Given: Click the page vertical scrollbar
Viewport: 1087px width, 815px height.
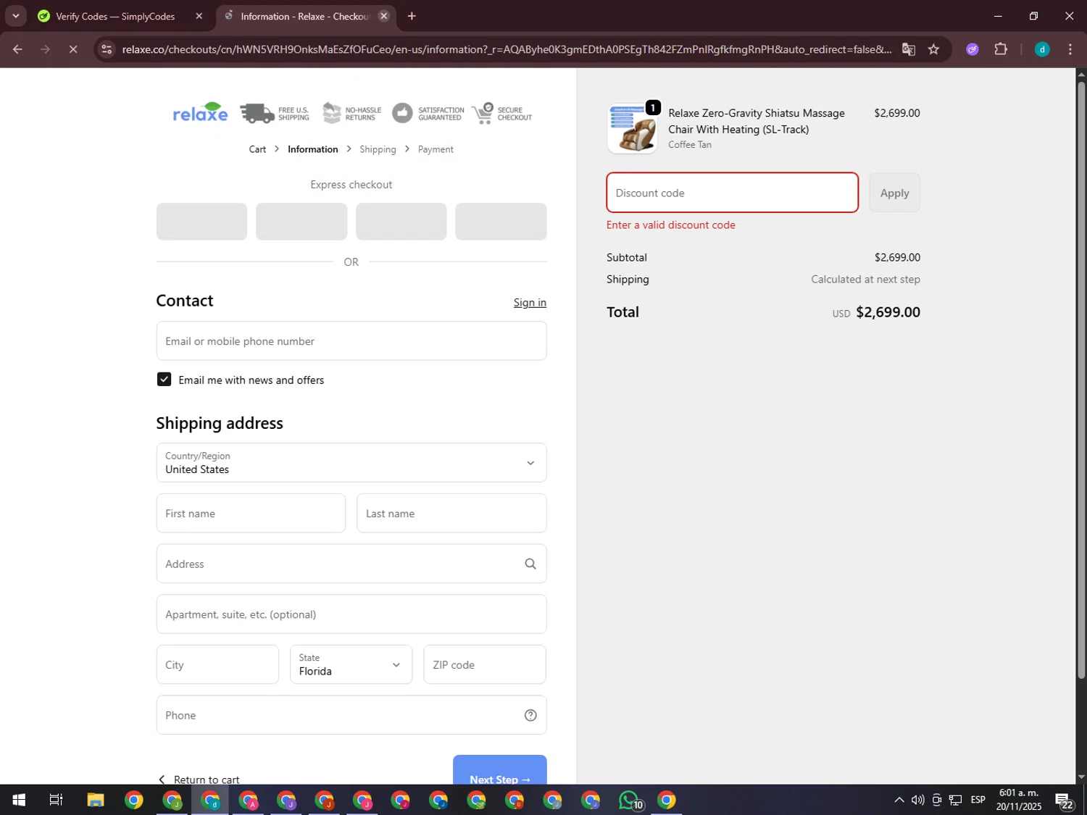Looking at the screenshot, I should pyautogui.click(x=1081, y=380).
